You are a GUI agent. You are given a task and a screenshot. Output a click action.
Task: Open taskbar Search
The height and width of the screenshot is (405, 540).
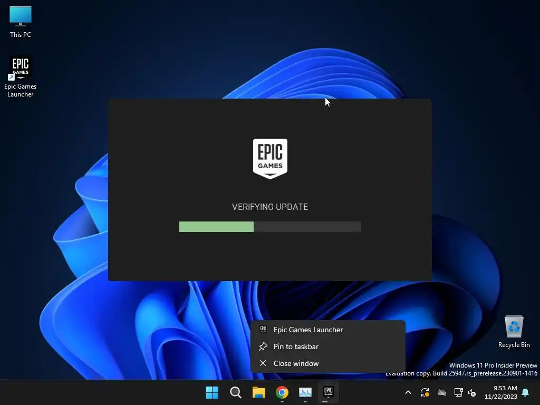pos(236,392)
